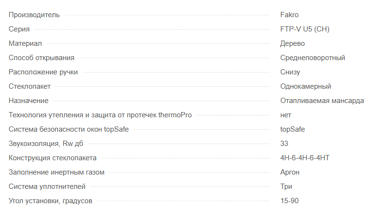
Task: Select the Производитель label
Action: click(x=34, y=15)
